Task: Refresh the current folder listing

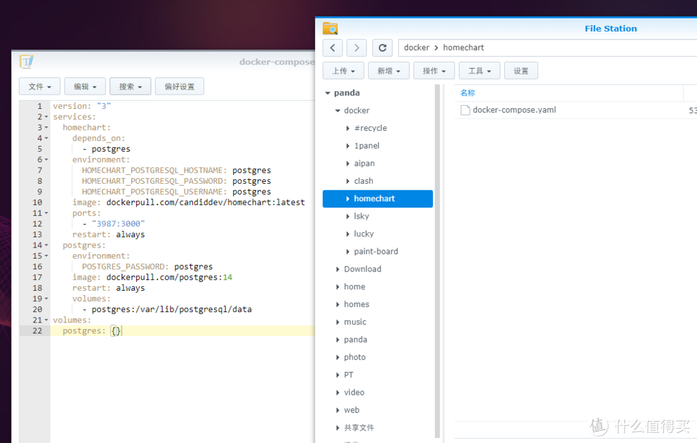Action: 382,48
